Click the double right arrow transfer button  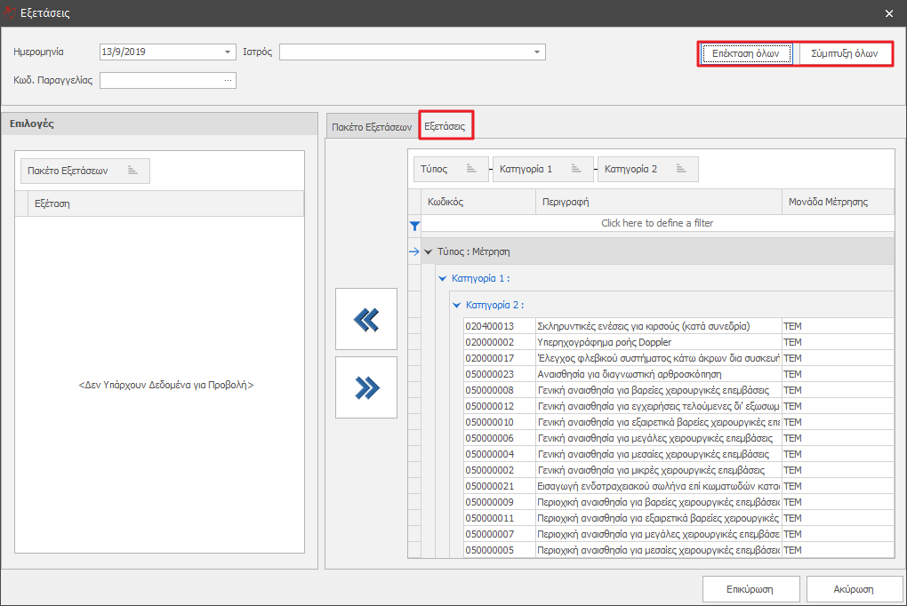pyautogui.click(x=366, y=387)
